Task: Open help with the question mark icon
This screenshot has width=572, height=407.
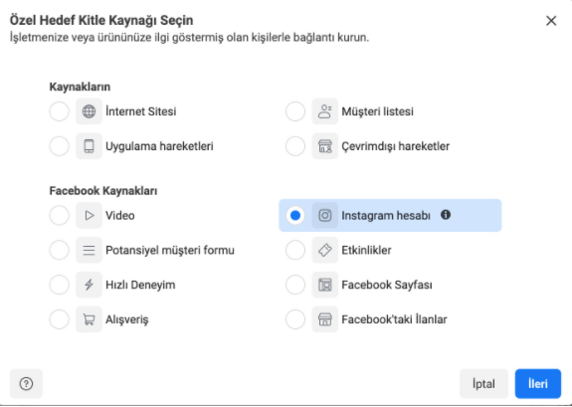Action: pyautogui.click(x=26, y=384)
